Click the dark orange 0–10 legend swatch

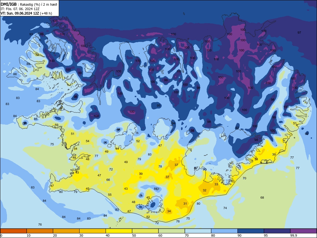coord(13,231)
